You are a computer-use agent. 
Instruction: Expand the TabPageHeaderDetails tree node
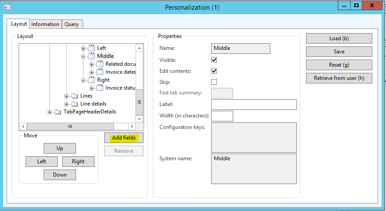[49, 112]
